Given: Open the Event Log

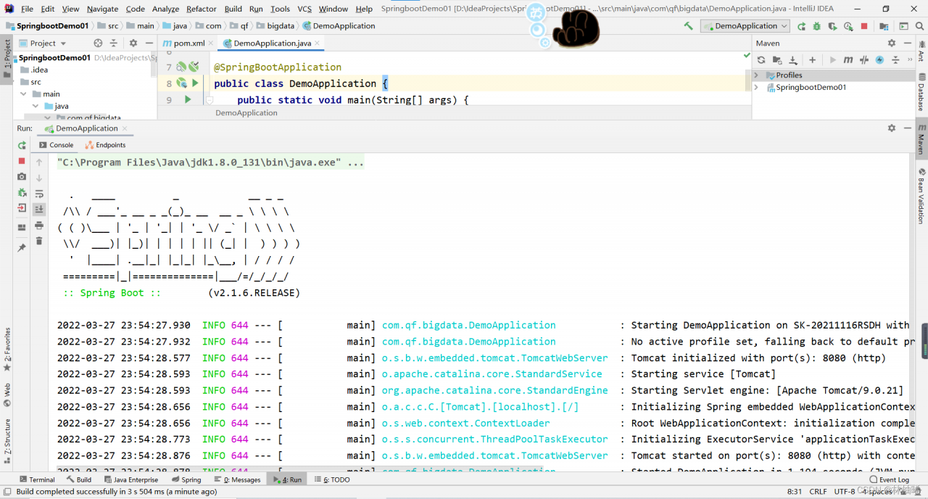Looking at the screenshot, I should 889,479.
